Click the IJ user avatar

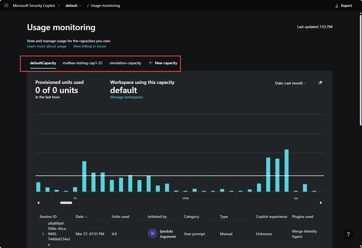[152, 233]
